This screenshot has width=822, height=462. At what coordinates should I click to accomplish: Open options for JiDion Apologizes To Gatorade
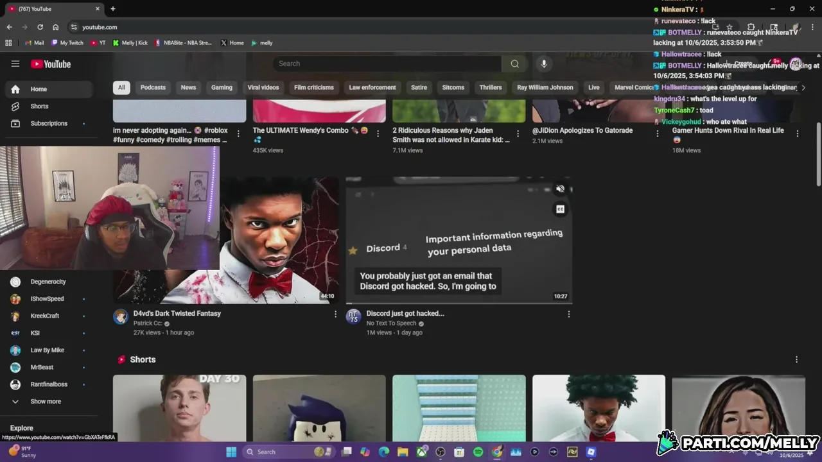coord(658,134)
